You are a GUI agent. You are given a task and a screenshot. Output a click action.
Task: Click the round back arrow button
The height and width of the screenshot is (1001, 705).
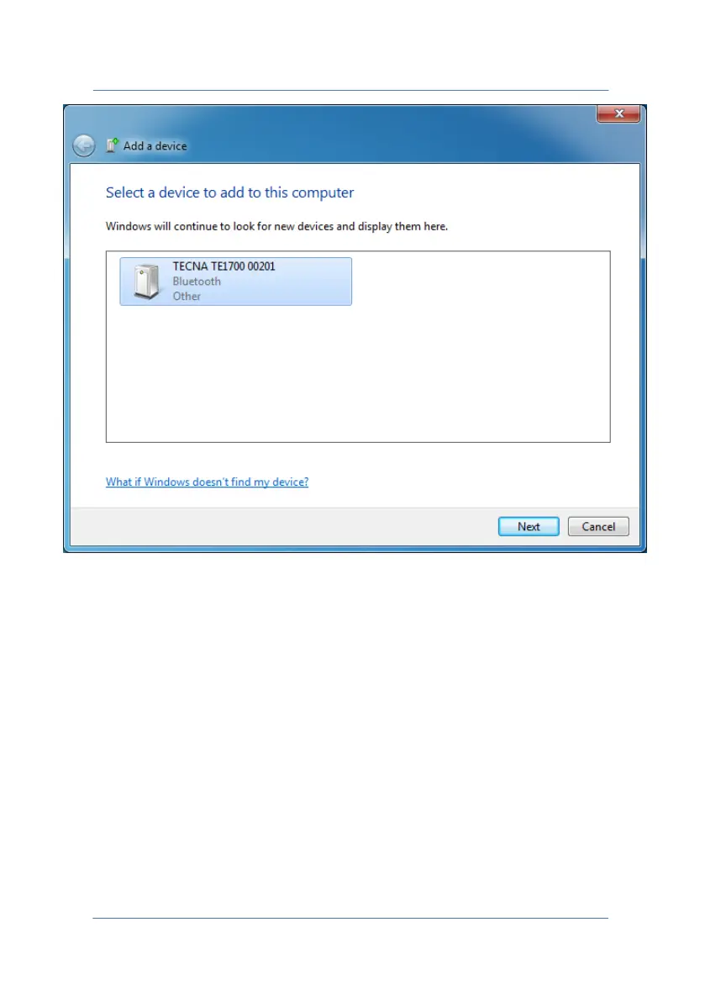(83, 146)
